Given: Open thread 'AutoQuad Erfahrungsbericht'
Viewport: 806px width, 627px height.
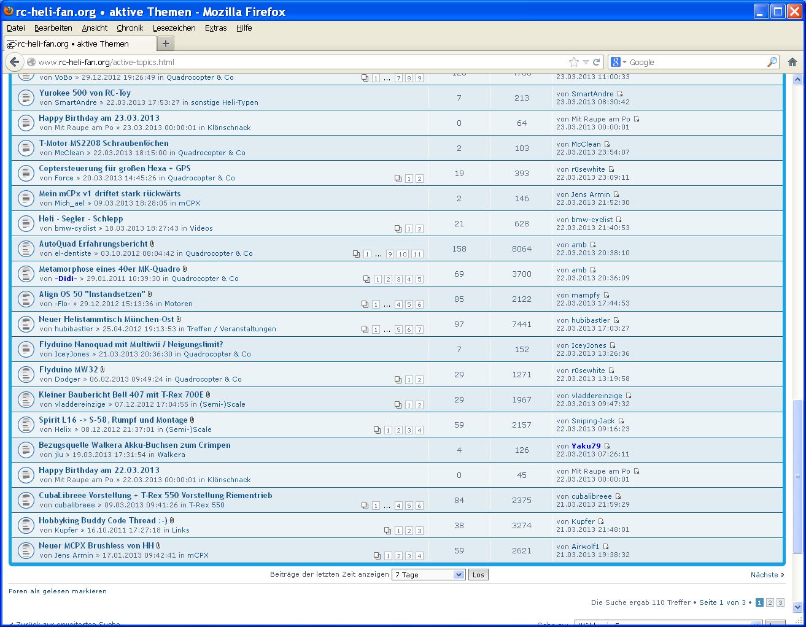Looking at the screenshot, I should click(93, 244).
